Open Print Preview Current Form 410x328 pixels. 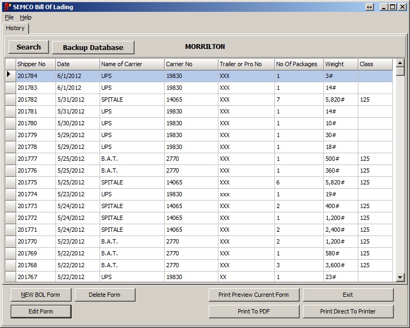point(253,295)
